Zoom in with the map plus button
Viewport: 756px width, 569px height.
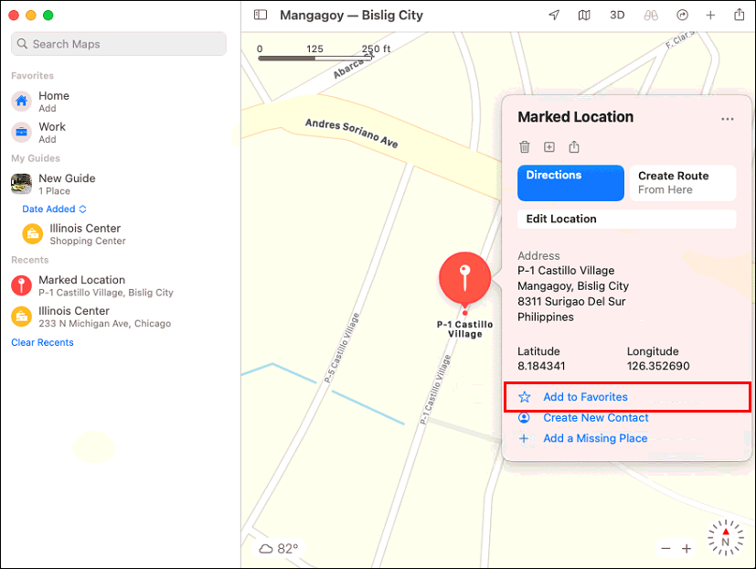point(687,548)
